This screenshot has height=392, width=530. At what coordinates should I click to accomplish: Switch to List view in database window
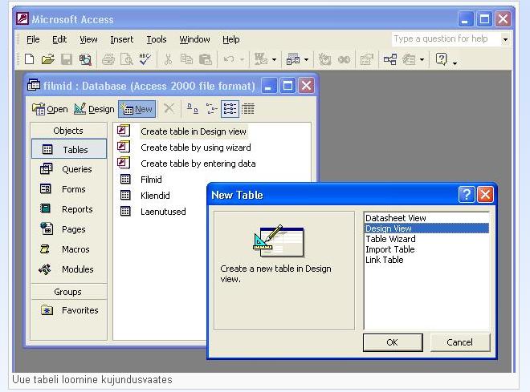[230, 109]
